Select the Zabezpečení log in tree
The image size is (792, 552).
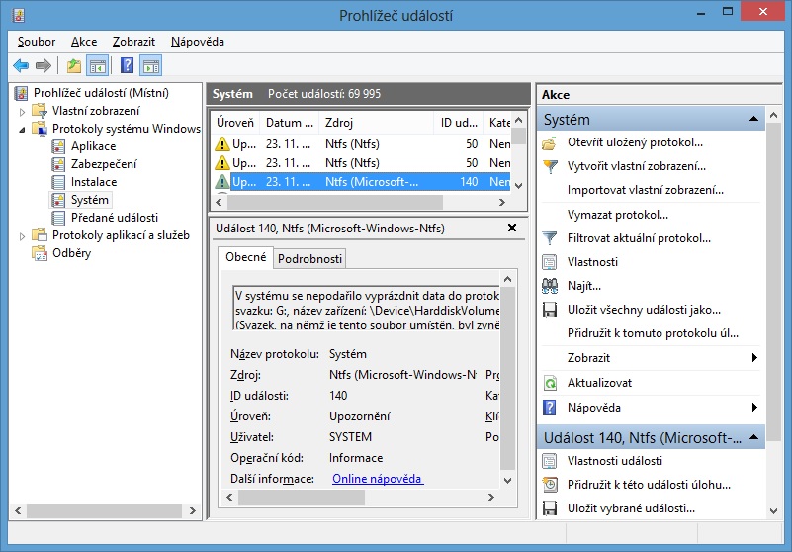click(103, 164)
